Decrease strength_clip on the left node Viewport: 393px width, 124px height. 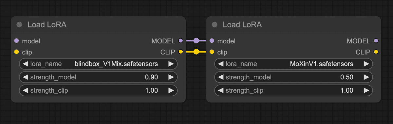click(25, 90)
